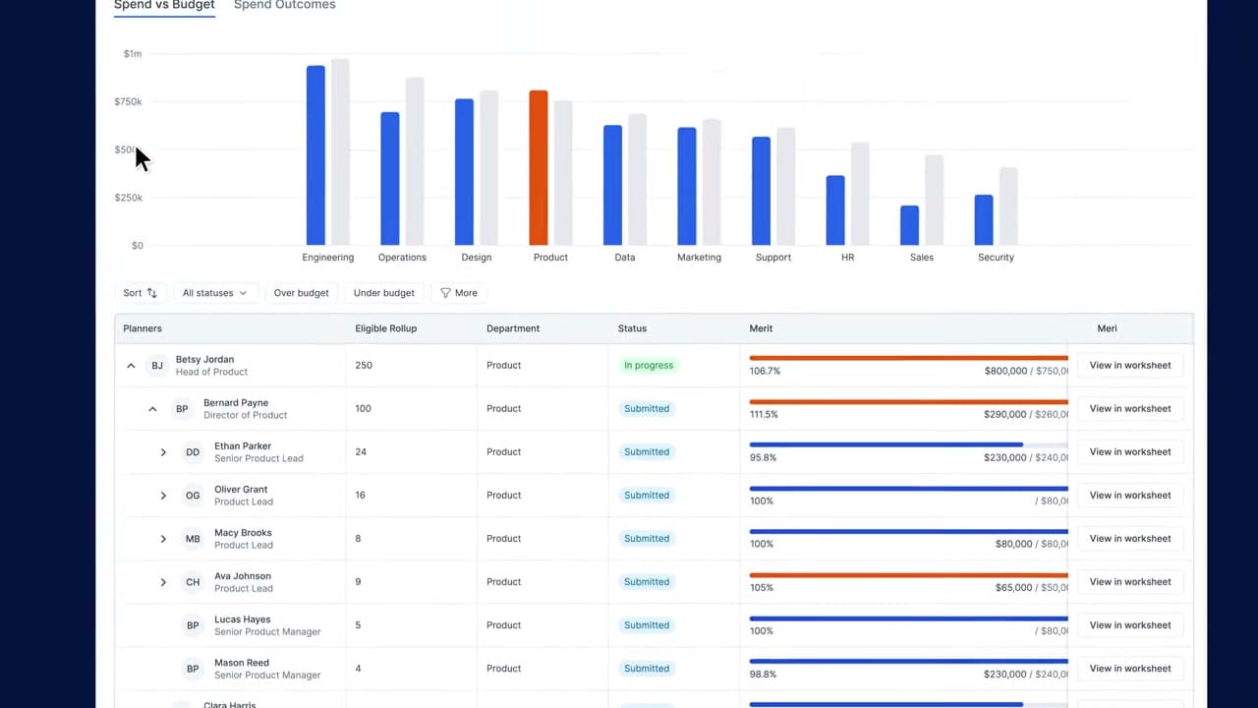Click Sales blue spend bar
Viewport: 1258px width, 708px height.
909,225
